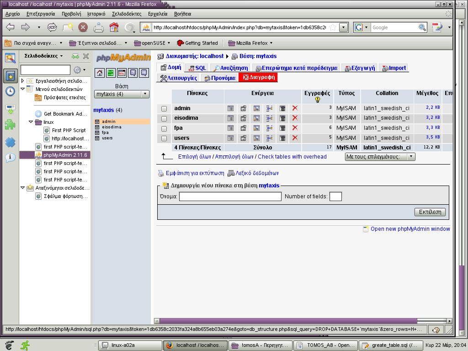The height and width of the screenshot is (351, 468).
Task: Go forward with the browser forward arrow
Action: click(x=26, y=27)
